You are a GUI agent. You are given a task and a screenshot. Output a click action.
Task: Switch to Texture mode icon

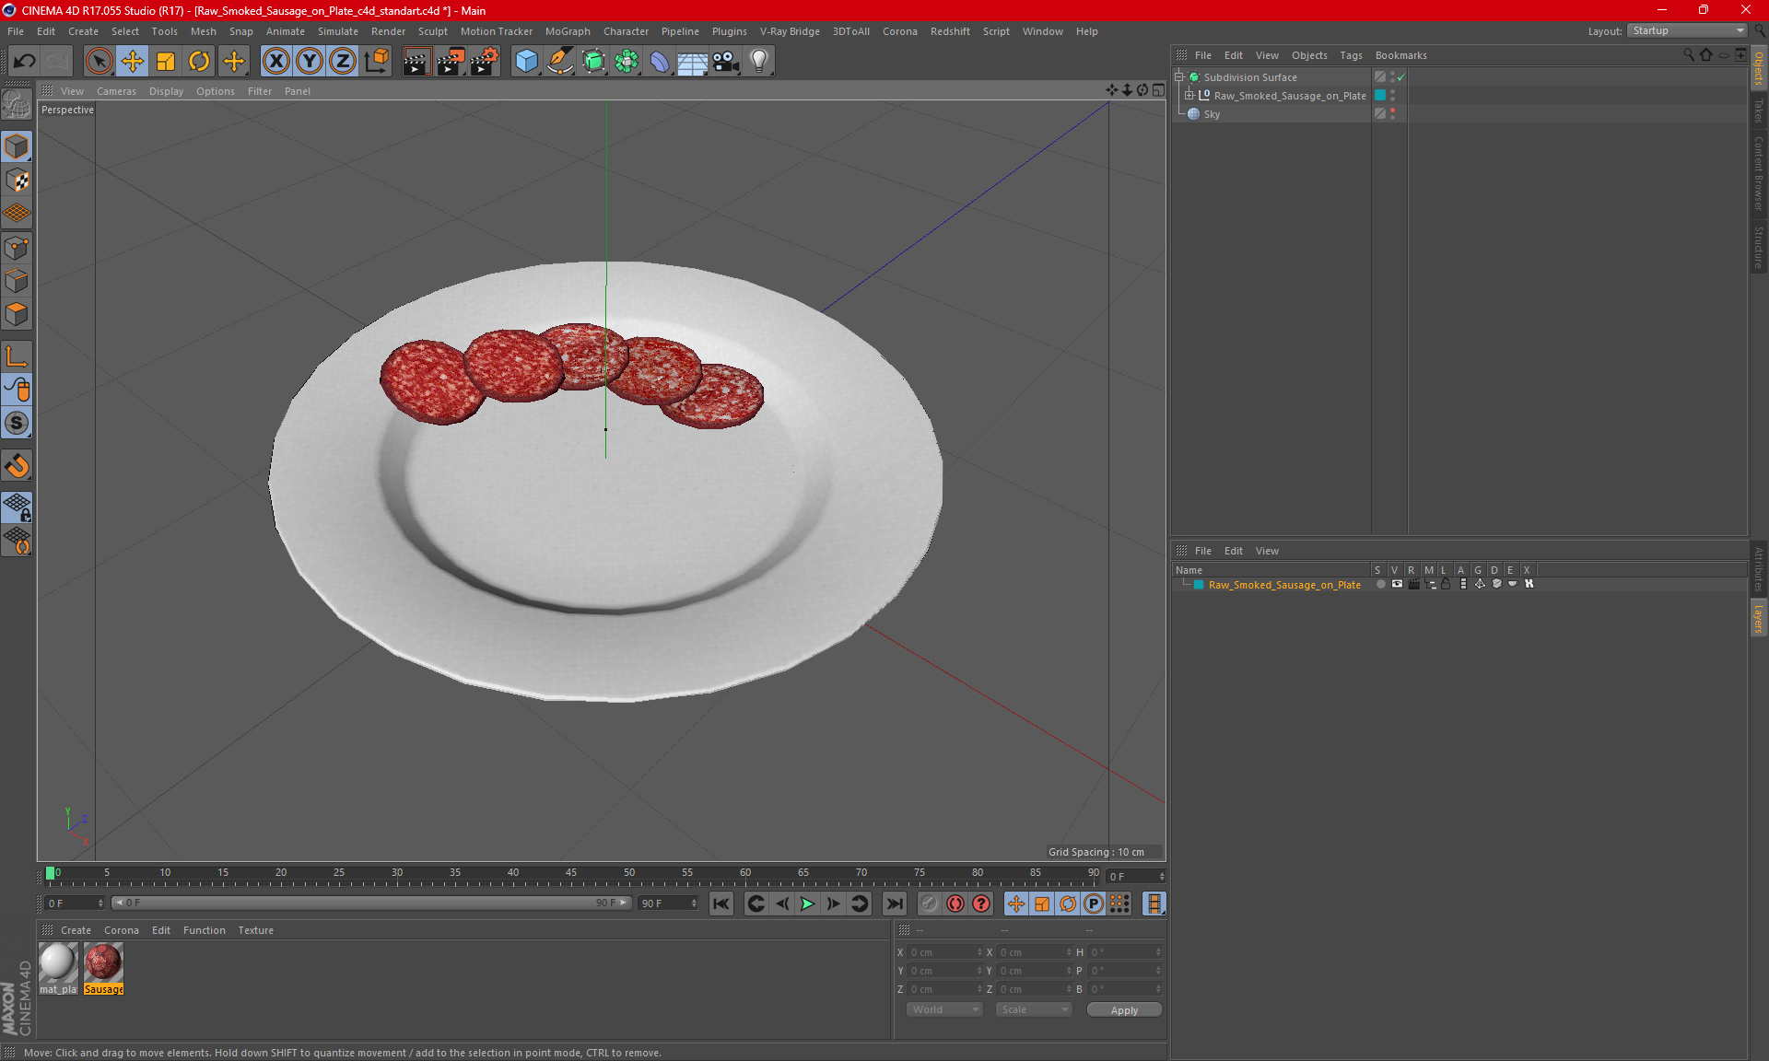coord(17,181)
